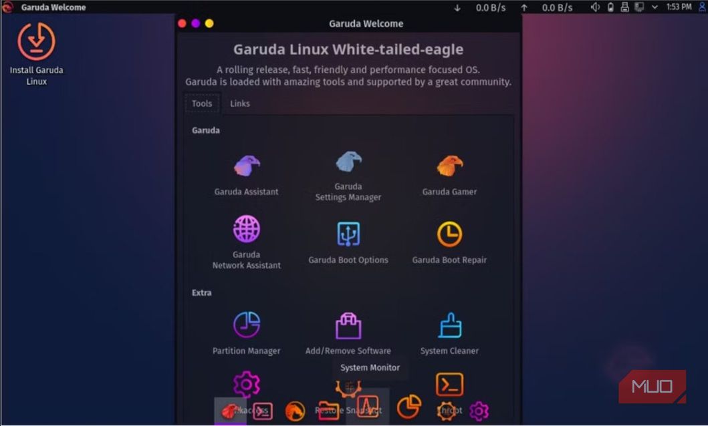Image resolution: width=708 pixels, height=426 pixels.
Task: Open Install Garuda Linux desktop shortcut
Action: coord(37,53)
